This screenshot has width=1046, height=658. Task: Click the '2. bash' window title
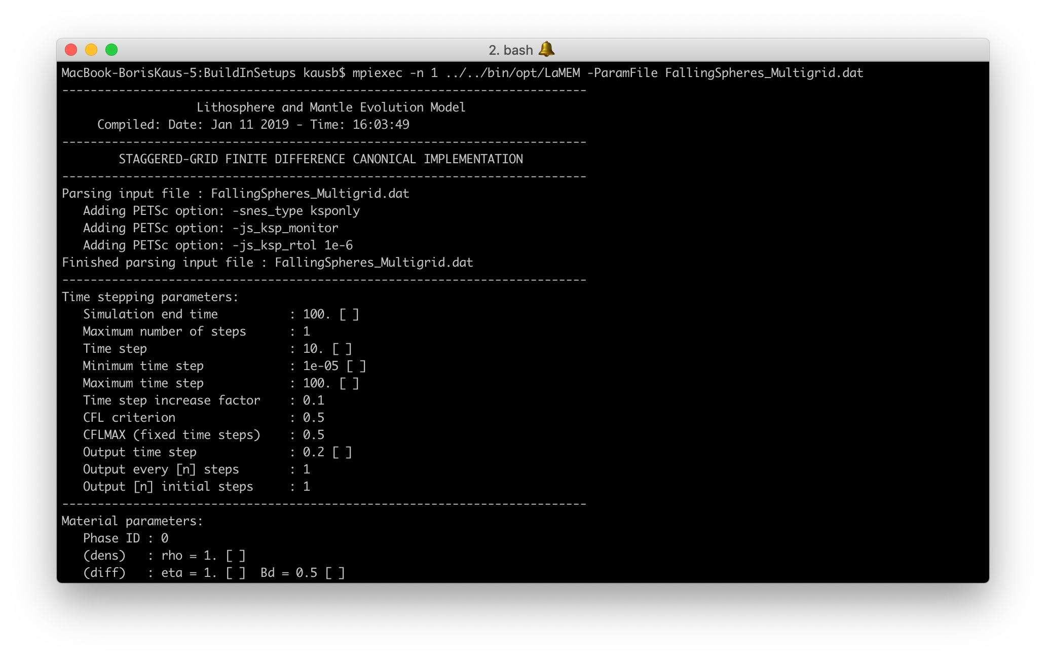coord(511,50)
